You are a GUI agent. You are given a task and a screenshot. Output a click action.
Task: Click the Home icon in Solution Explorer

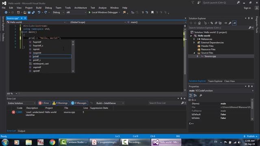[x=199, y=23]
